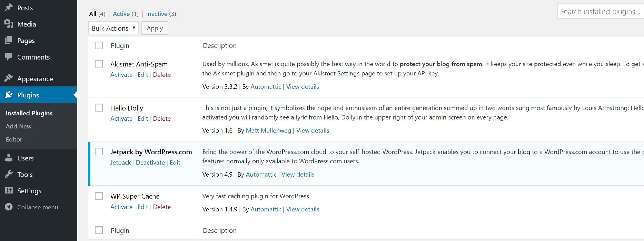Click the Posts pushpin icon
This screenshot has height=241, width=644.
8,7
